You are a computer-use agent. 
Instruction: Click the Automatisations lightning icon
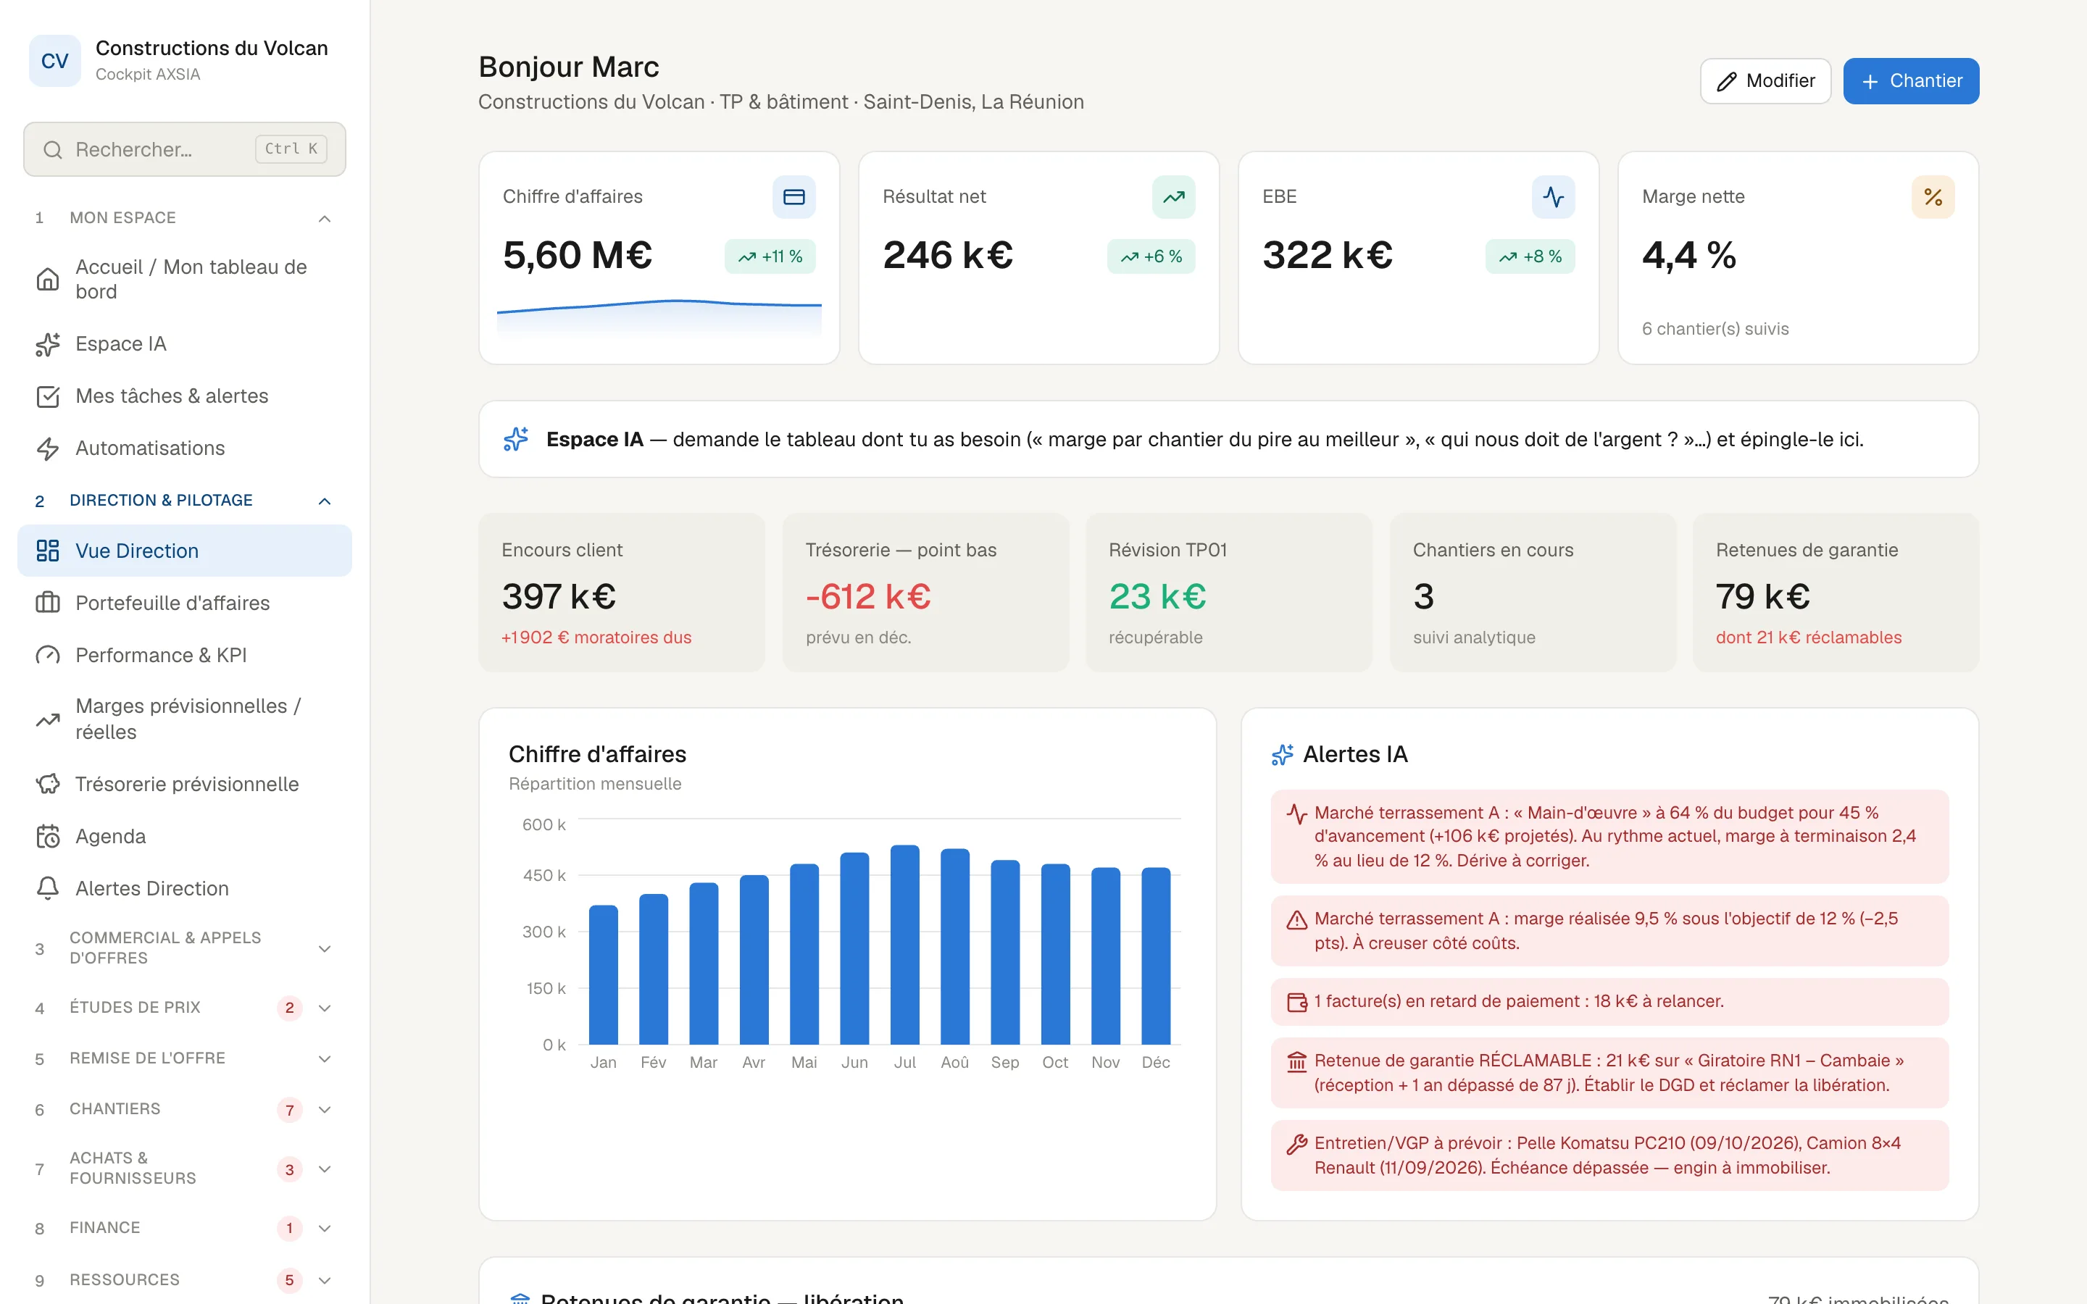[x=47, y=448]
